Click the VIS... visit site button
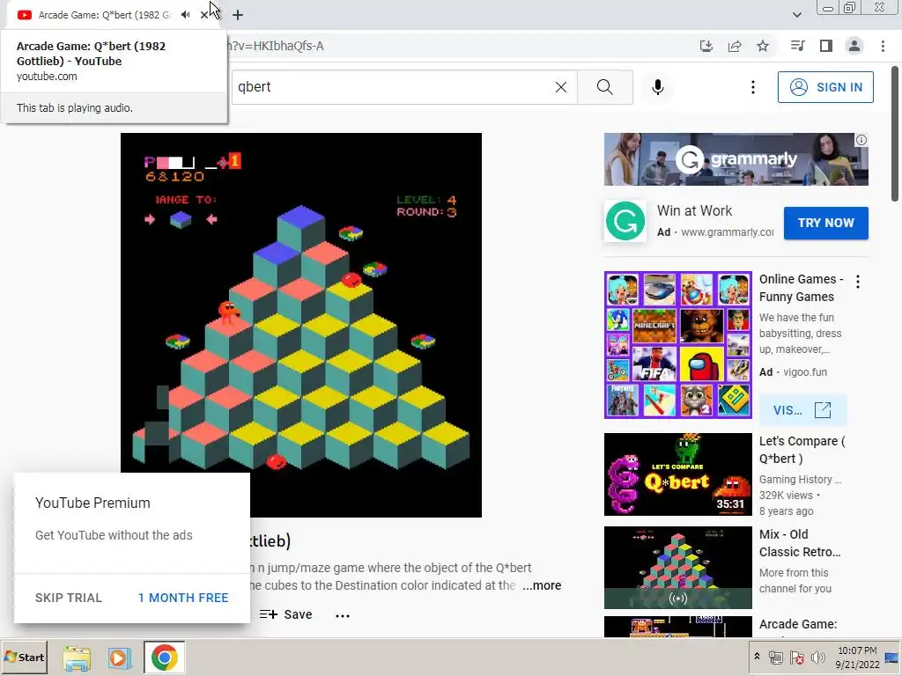The image size is (902, 676). (x=803, y=410)
